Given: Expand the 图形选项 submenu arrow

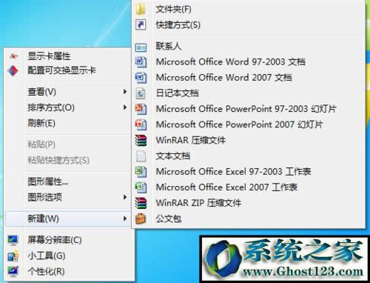Looking at the screenshot, I should click(125, 197).
